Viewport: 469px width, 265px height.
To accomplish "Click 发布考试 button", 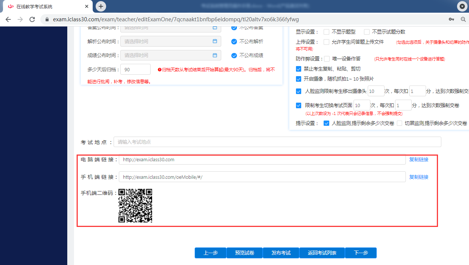I will point(281,253).
